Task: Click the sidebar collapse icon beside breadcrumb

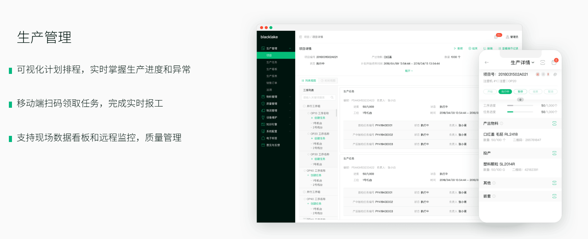Action: coord(301,37)
